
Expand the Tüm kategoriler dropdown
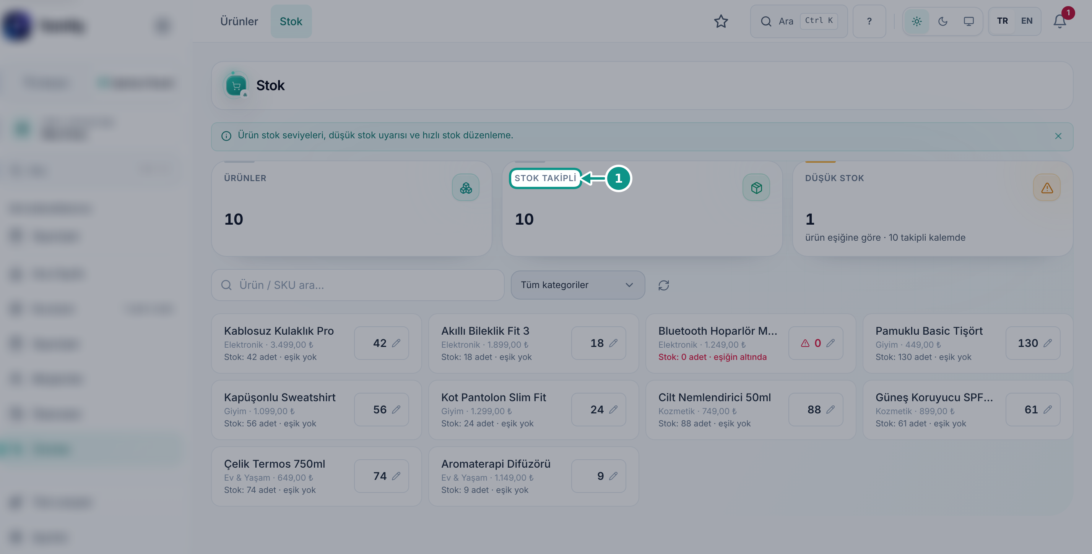coord(577,285)
